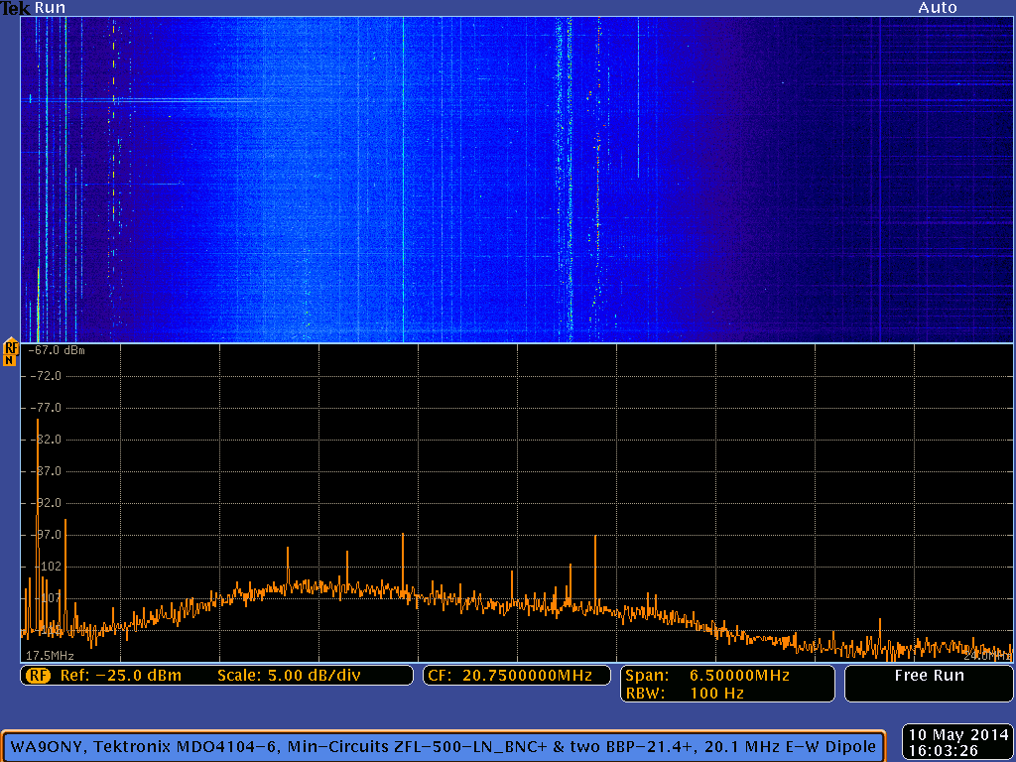Click the -107 amplitude axis label
Image resolution: width=1016 pixels, height=762 pixels.
click(47, 598)
